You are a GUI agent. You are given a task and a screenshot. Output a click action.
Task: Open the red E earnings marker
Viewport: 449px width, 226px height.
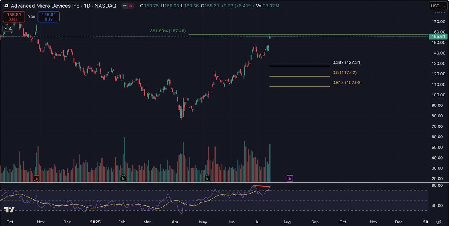click(37, 178)
